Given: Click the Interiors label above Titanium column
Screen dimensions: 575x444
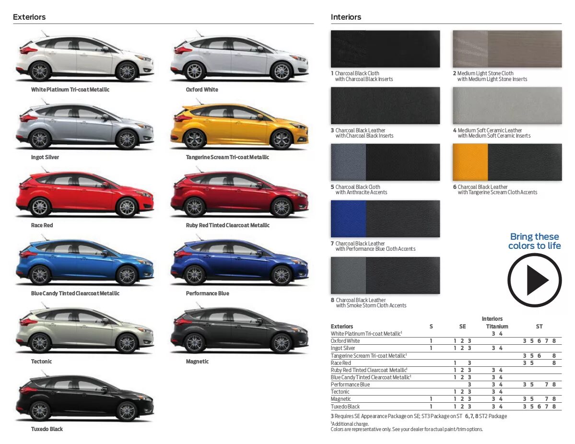Looking at the screenshot, I should pyautogui.click(x=492, y=319).
